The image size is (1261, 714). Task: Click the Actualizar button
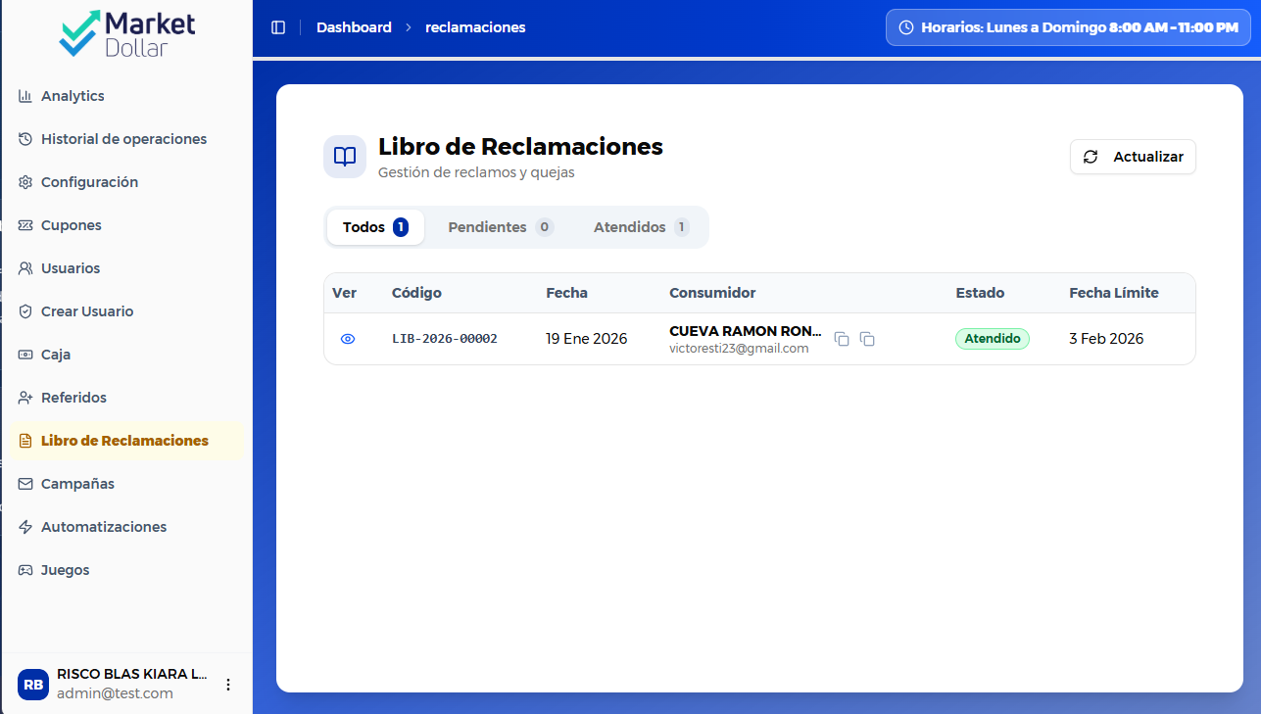(x=1133, y=157)
